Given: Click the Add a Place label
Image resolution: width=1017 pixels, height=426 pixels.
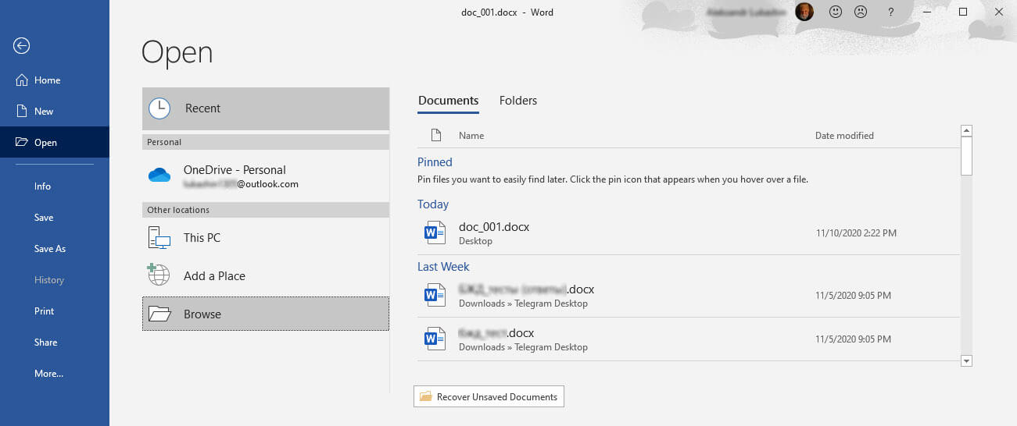Looking at the screenshot, I should [214, 275].
